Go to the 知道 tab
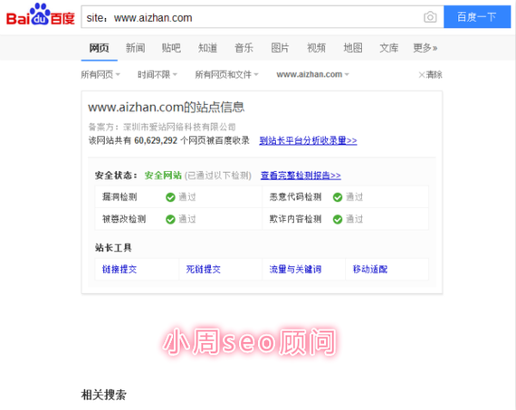This screenshot has width=516, height=410. 207,48
